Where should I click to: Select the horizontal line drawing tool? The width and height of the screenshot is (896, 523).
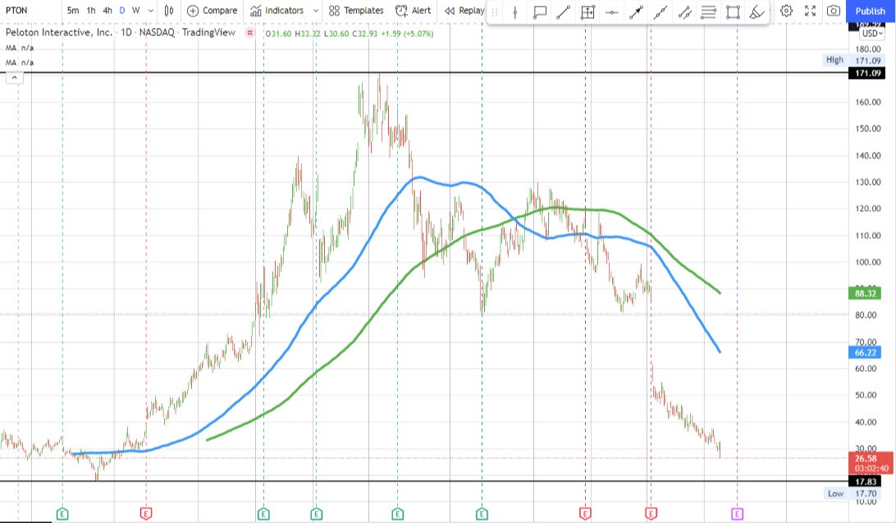coord(611,11)
